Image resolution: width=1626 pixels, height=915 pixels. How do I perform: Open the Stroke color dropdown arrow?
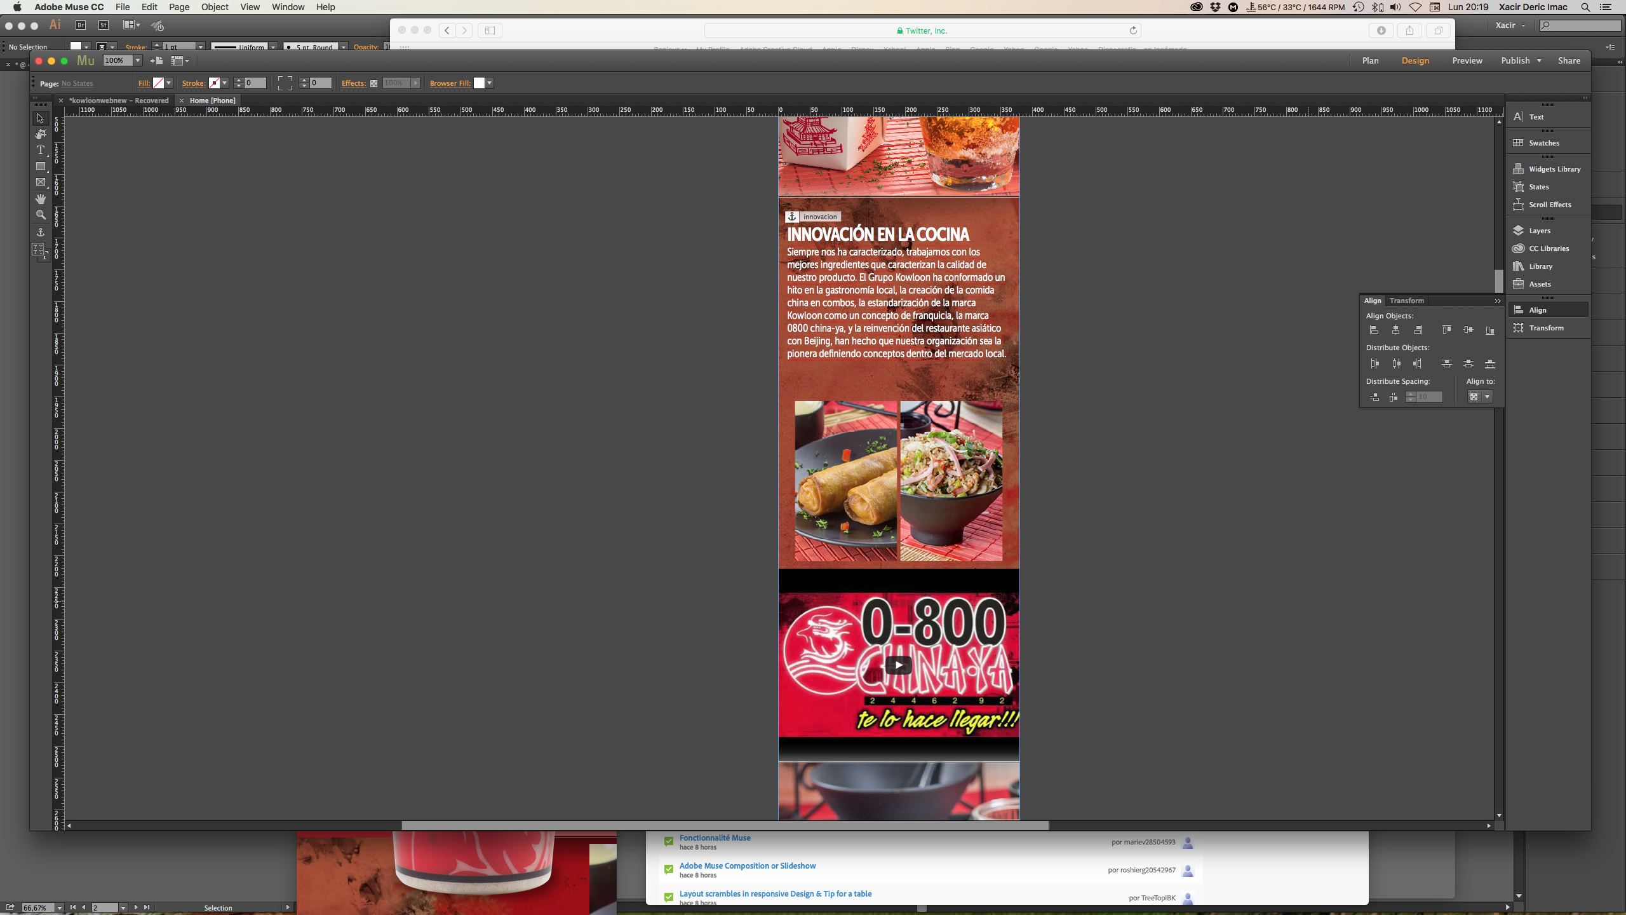225,83
